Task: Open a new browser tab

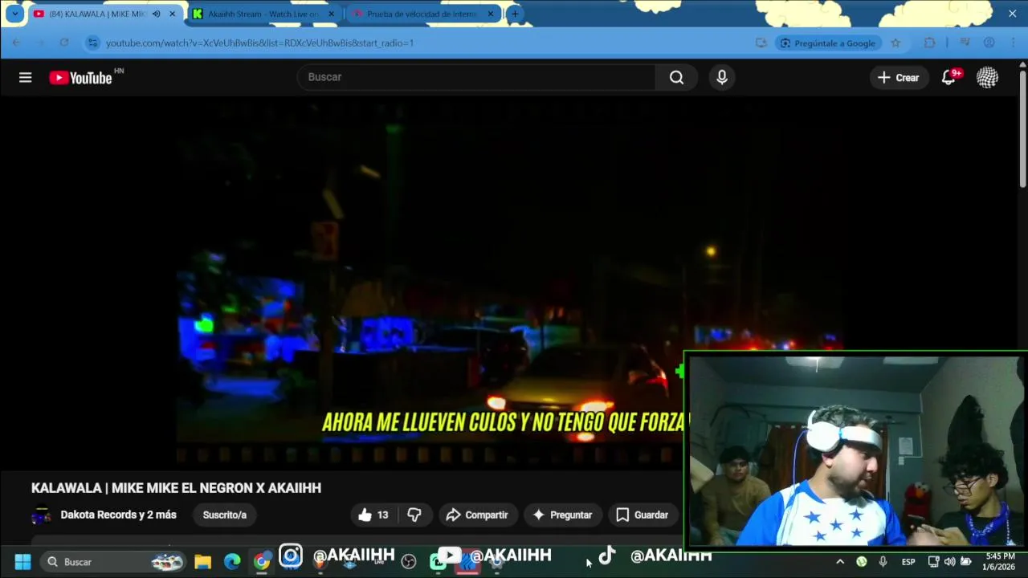Action: click(515, 14)
